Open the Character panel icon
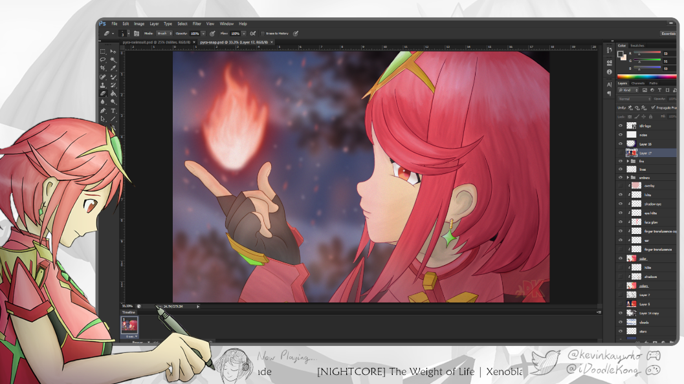This screenshot has width=684, height=384. pos(609,84)
